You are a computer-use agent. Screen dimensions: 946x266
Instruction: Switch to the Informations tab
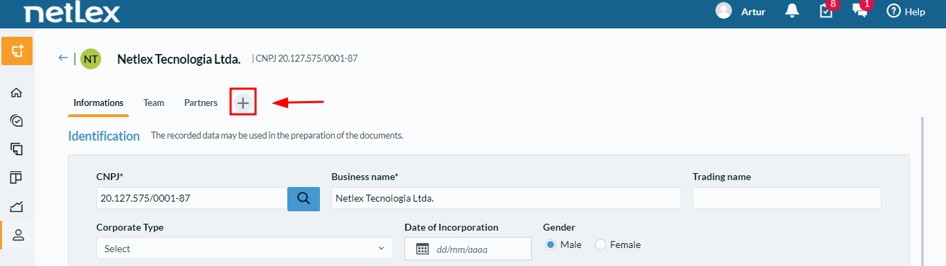click(x=98, y=103)
